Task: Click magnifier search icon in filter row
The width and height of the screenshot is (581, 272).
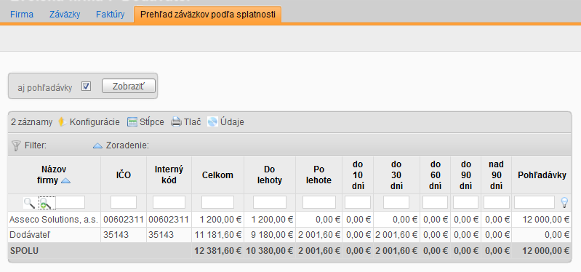Action: tap(29, 203)
